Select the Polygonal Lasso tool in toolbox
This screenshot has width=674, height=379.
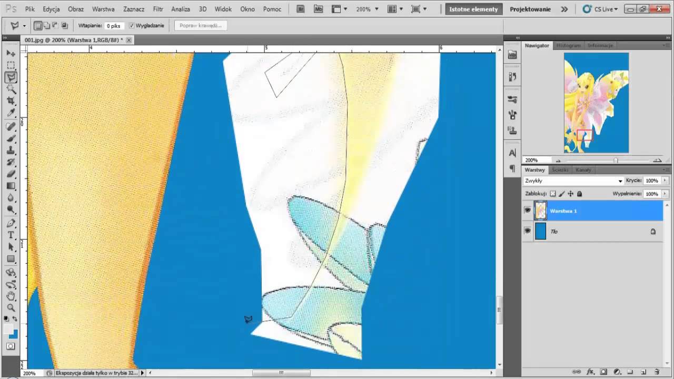(x=11, y=77)
